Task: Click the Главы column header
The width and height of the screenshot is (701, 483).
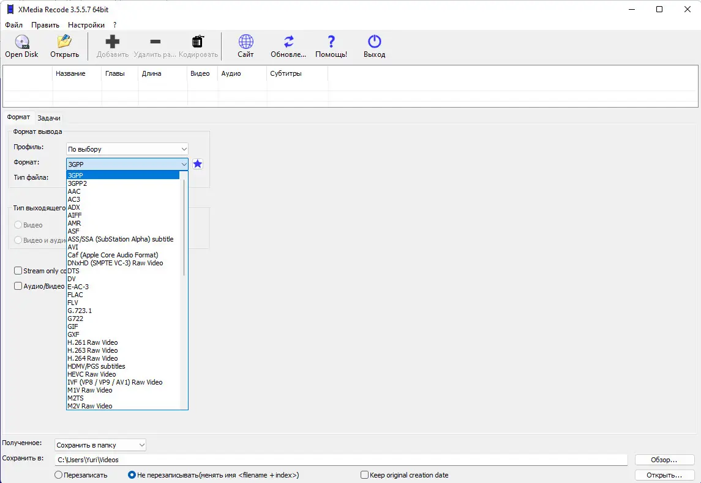Action: (120, 73)
